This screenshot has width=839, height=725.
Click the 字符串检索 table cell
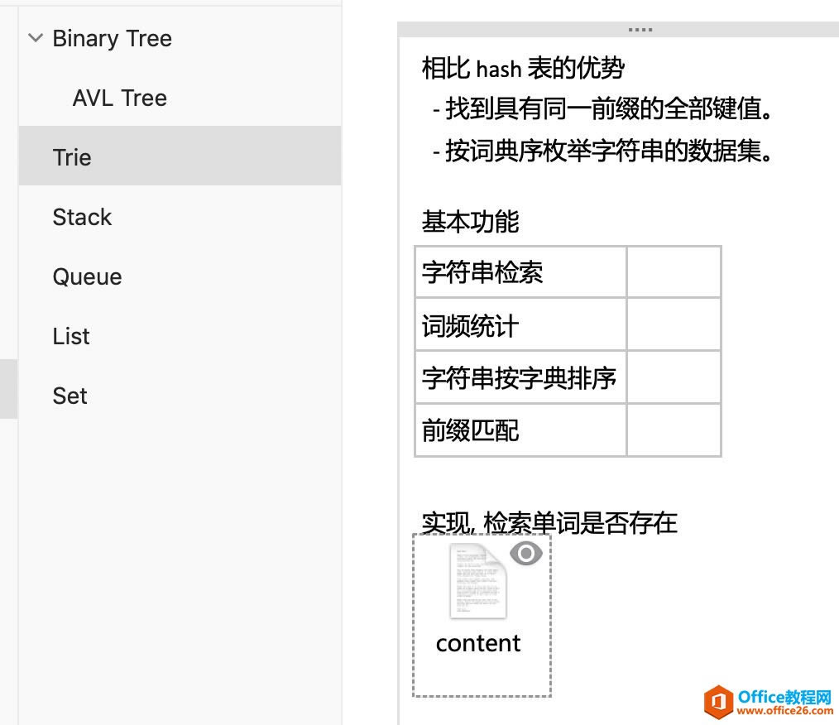click(x=520, y=272)
